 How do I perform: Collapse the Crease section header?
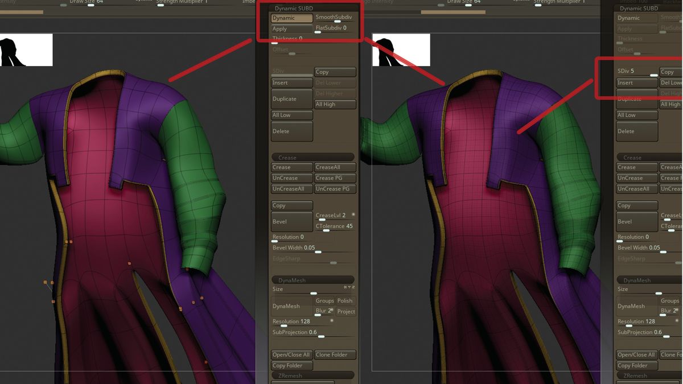pos(313,157)
